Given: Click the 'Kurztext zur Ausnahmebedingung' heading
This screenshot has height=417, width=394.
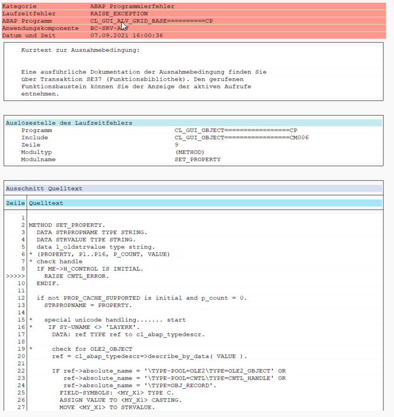Looking at the screenshot, I should (81, 50).
